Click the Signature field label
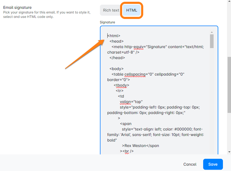231x171 pixels. (107, 22)
